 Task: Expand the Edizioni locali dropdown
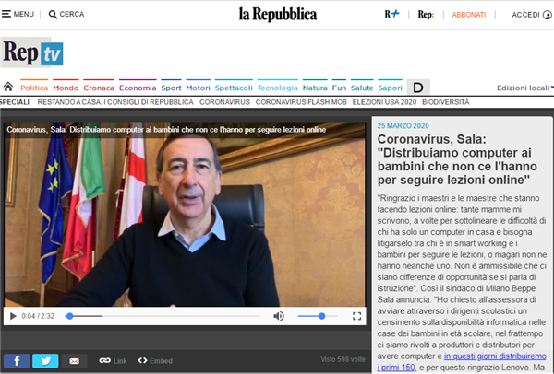(524, 88)
